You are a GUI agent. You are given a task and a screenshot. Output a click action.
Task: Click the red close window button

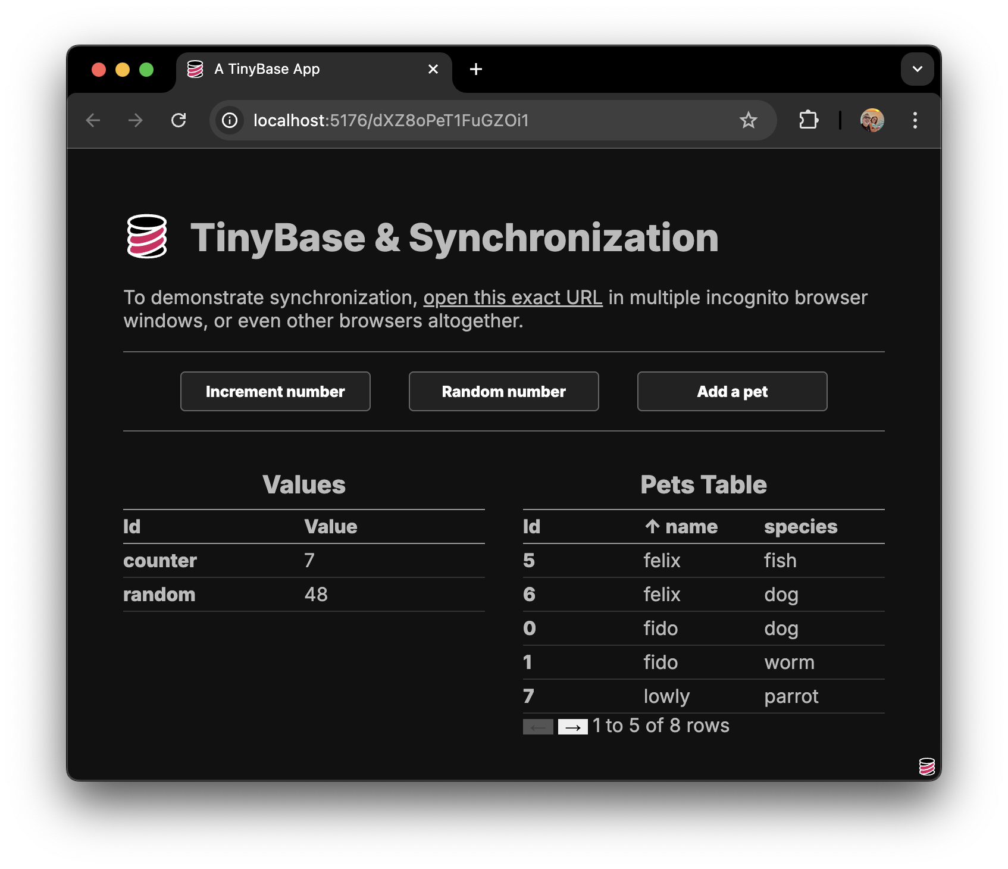click(x=99, y=70)
